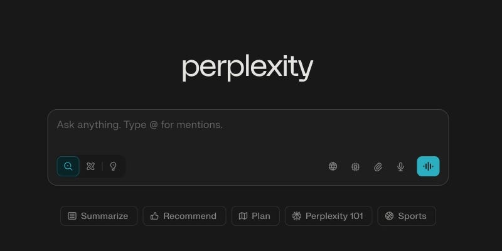Click the basketball icon beside Sports
502x251 pixels.
click(x=389, y=216)
